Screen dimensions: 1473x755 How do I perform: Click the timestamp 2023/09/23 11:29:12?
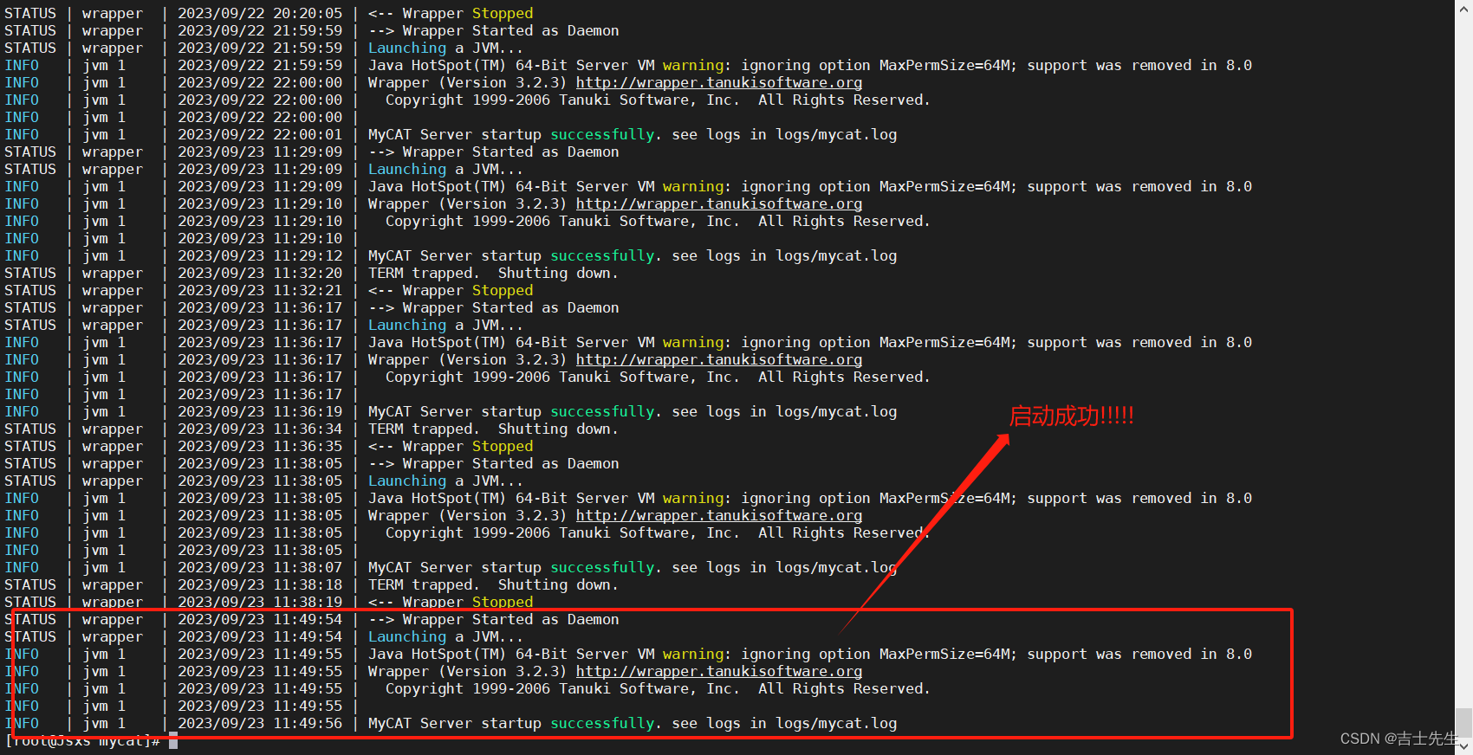[x=260, y=256]
